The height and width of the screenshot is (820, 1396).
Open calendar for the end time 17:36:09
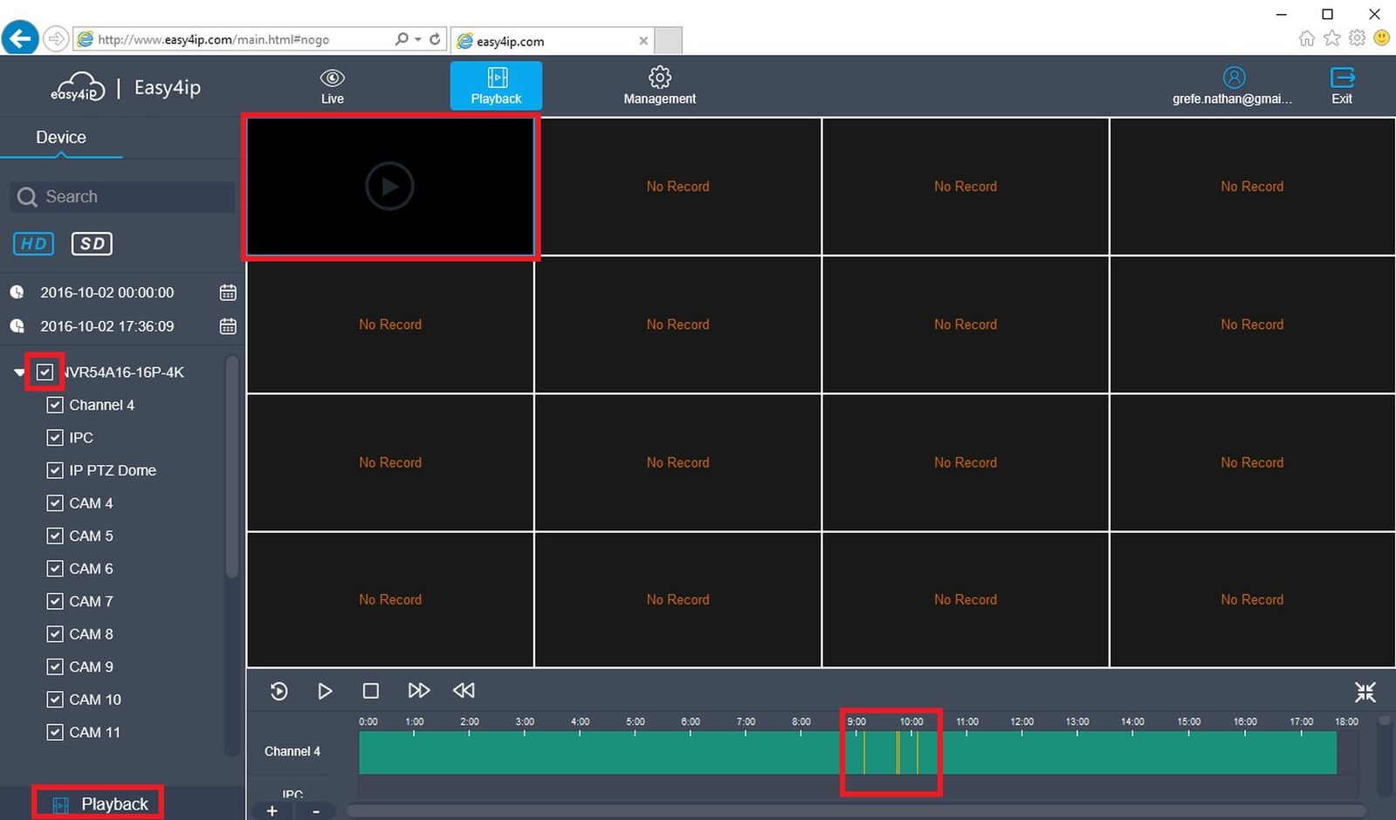tap(228, 326)
